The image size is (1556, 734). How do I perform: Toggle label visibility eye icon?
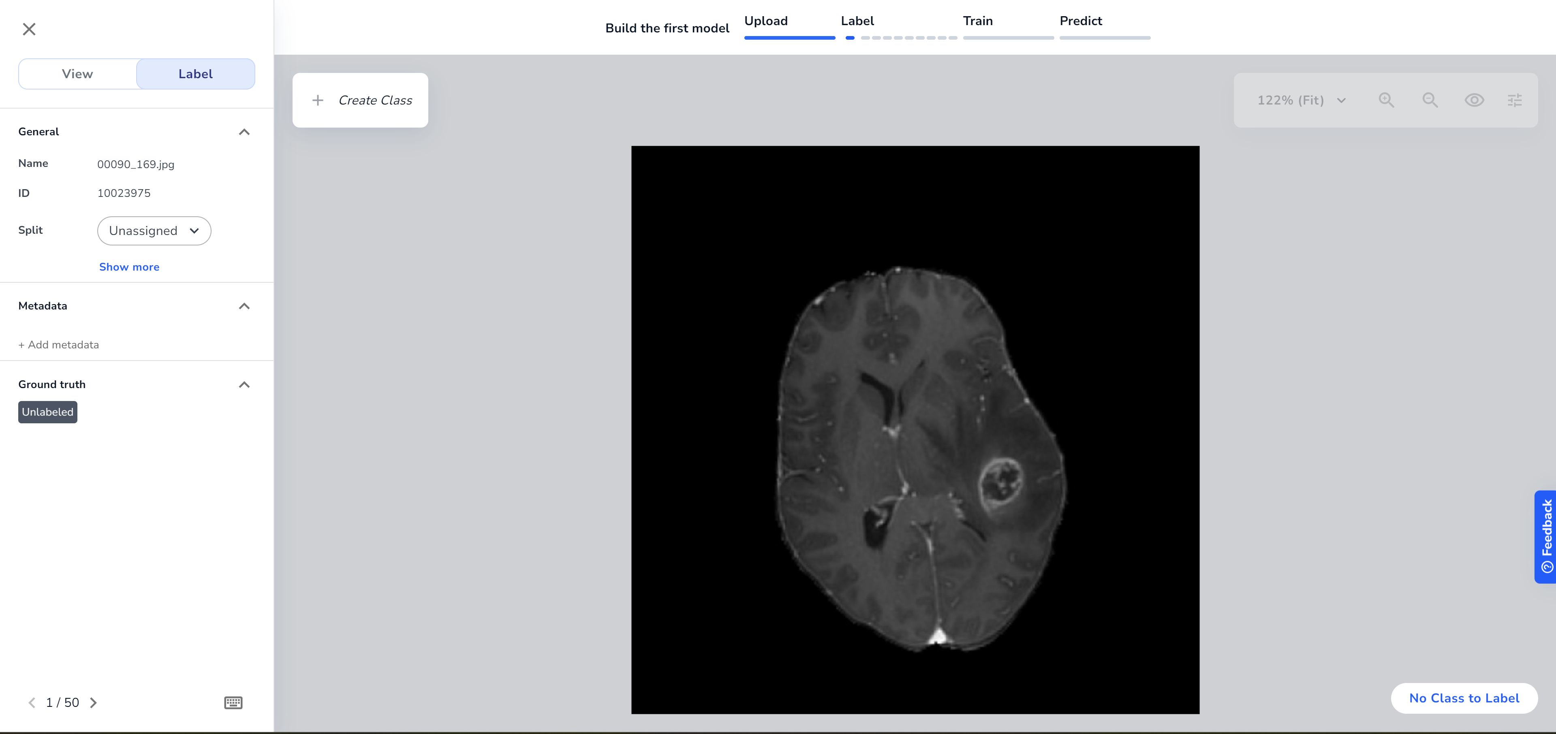pos(1474,100)
